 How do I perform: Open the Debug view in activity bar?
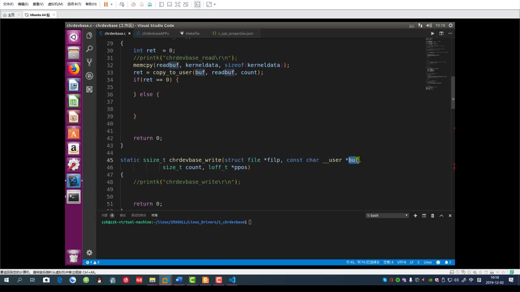tap(89, 76)
